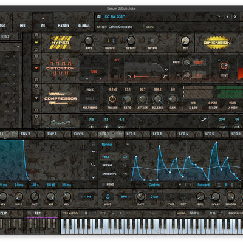The image size is (243, 243).
Task: Switch to the MATRIX tab
Action: [x=64, y=26]
